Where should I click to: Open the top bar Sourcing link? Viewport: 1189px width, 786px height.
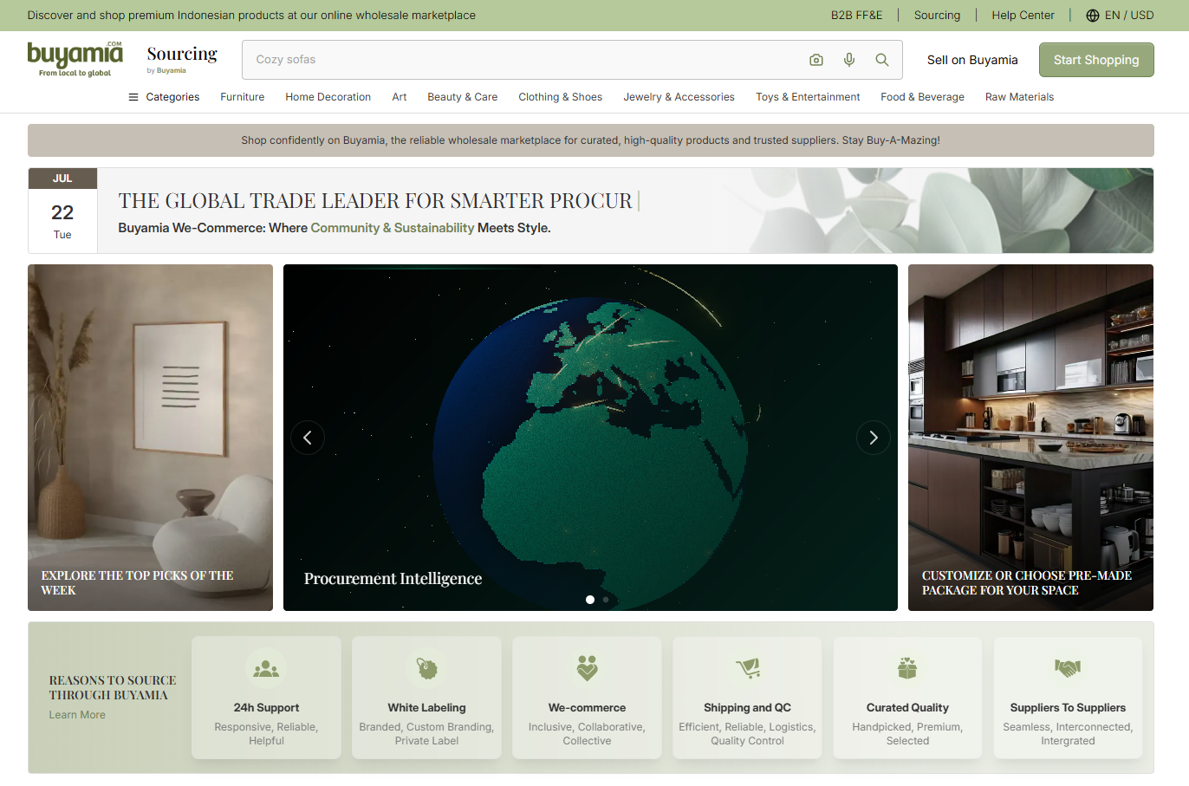[x=938, y=16]
